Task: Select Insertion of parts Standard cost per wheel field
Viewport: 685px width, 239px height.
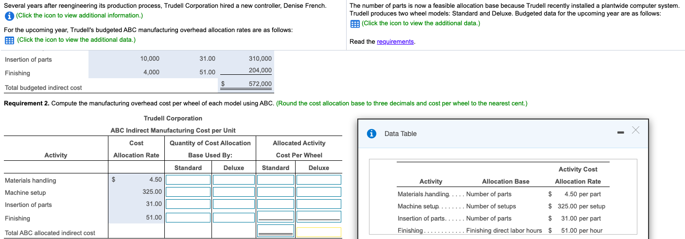Action: [275, 204]
